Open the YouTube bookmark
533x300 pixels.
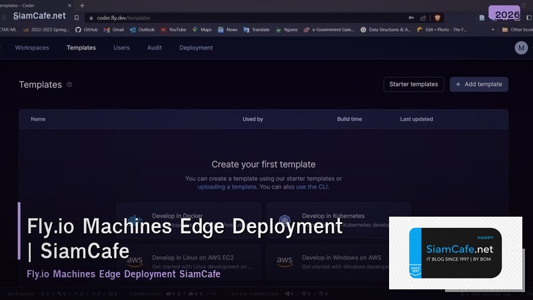pyautogui.click(x=174, y=29)
